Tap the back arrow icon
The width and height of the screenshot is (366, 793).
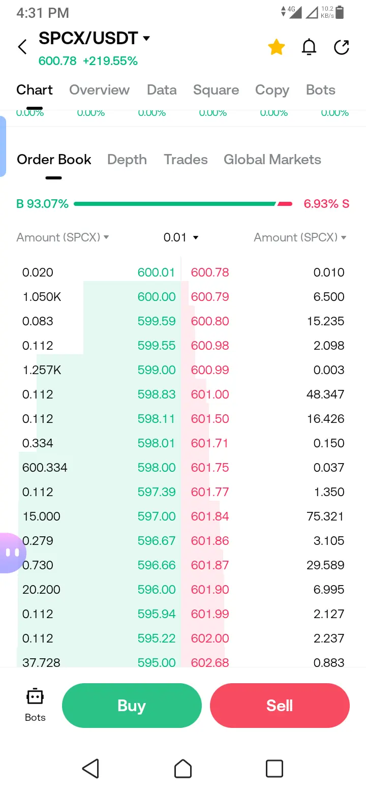pos(22,47)
